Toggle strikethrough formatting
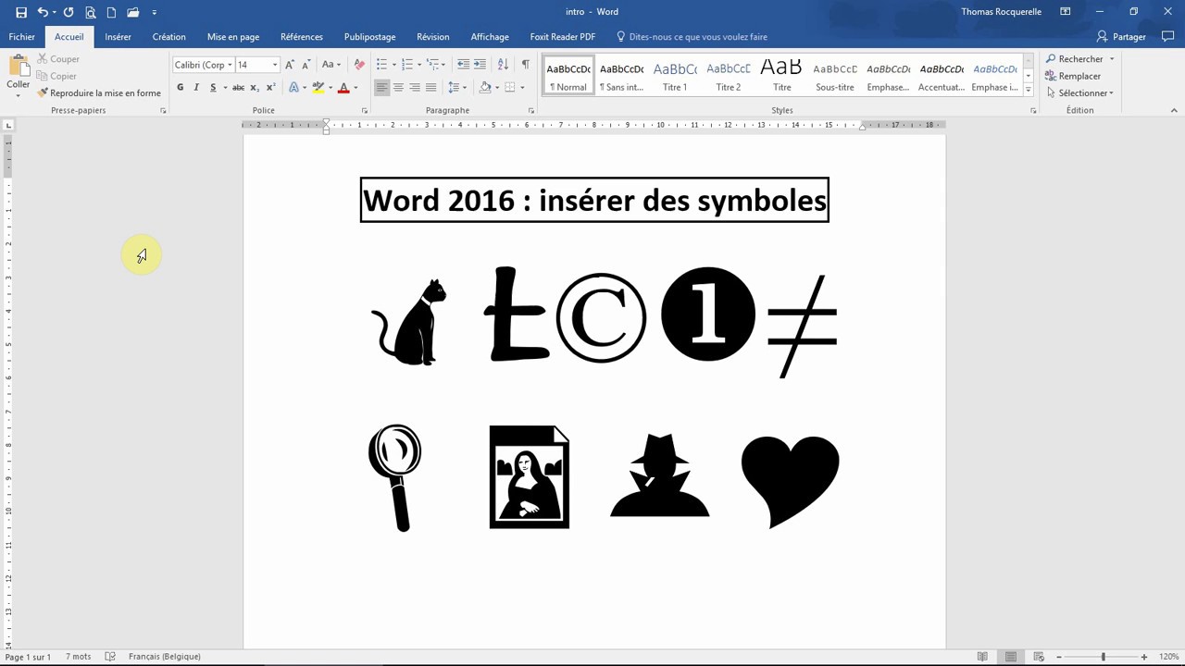This screenshot has width=1185, height=666. [x=238, y=88]
